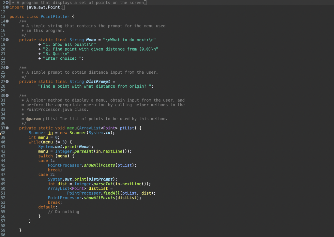This screenshot has width=334, height=237.
Task: Click the 'Find a point with what distance' string
Action: tap(95, 86)
